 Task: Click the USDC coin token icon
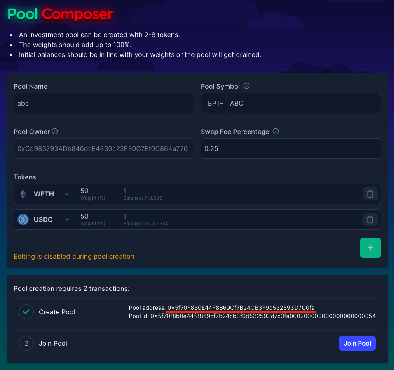(x=23, y=219)
